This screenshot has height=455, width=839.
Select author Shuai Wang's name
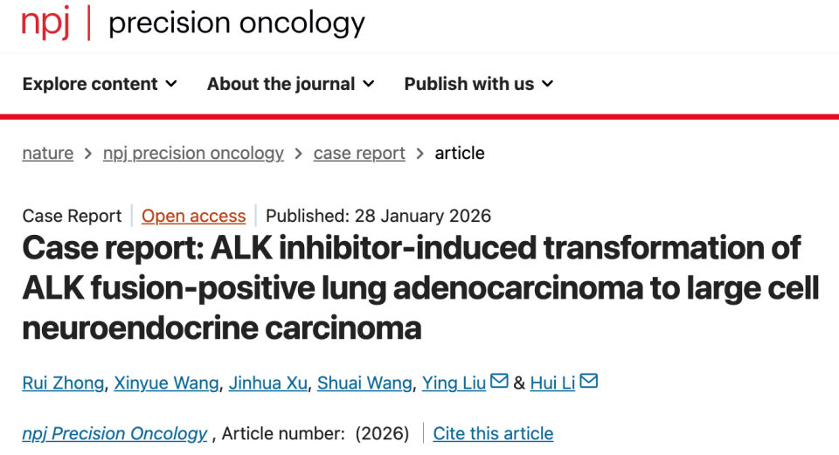click(x=364, y=383)
